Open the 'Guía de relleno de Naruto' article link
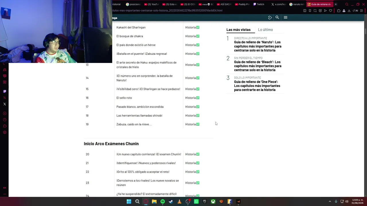The width and height of the screenshot is (367, 206). pyautogui.click(x=258, y=46)
